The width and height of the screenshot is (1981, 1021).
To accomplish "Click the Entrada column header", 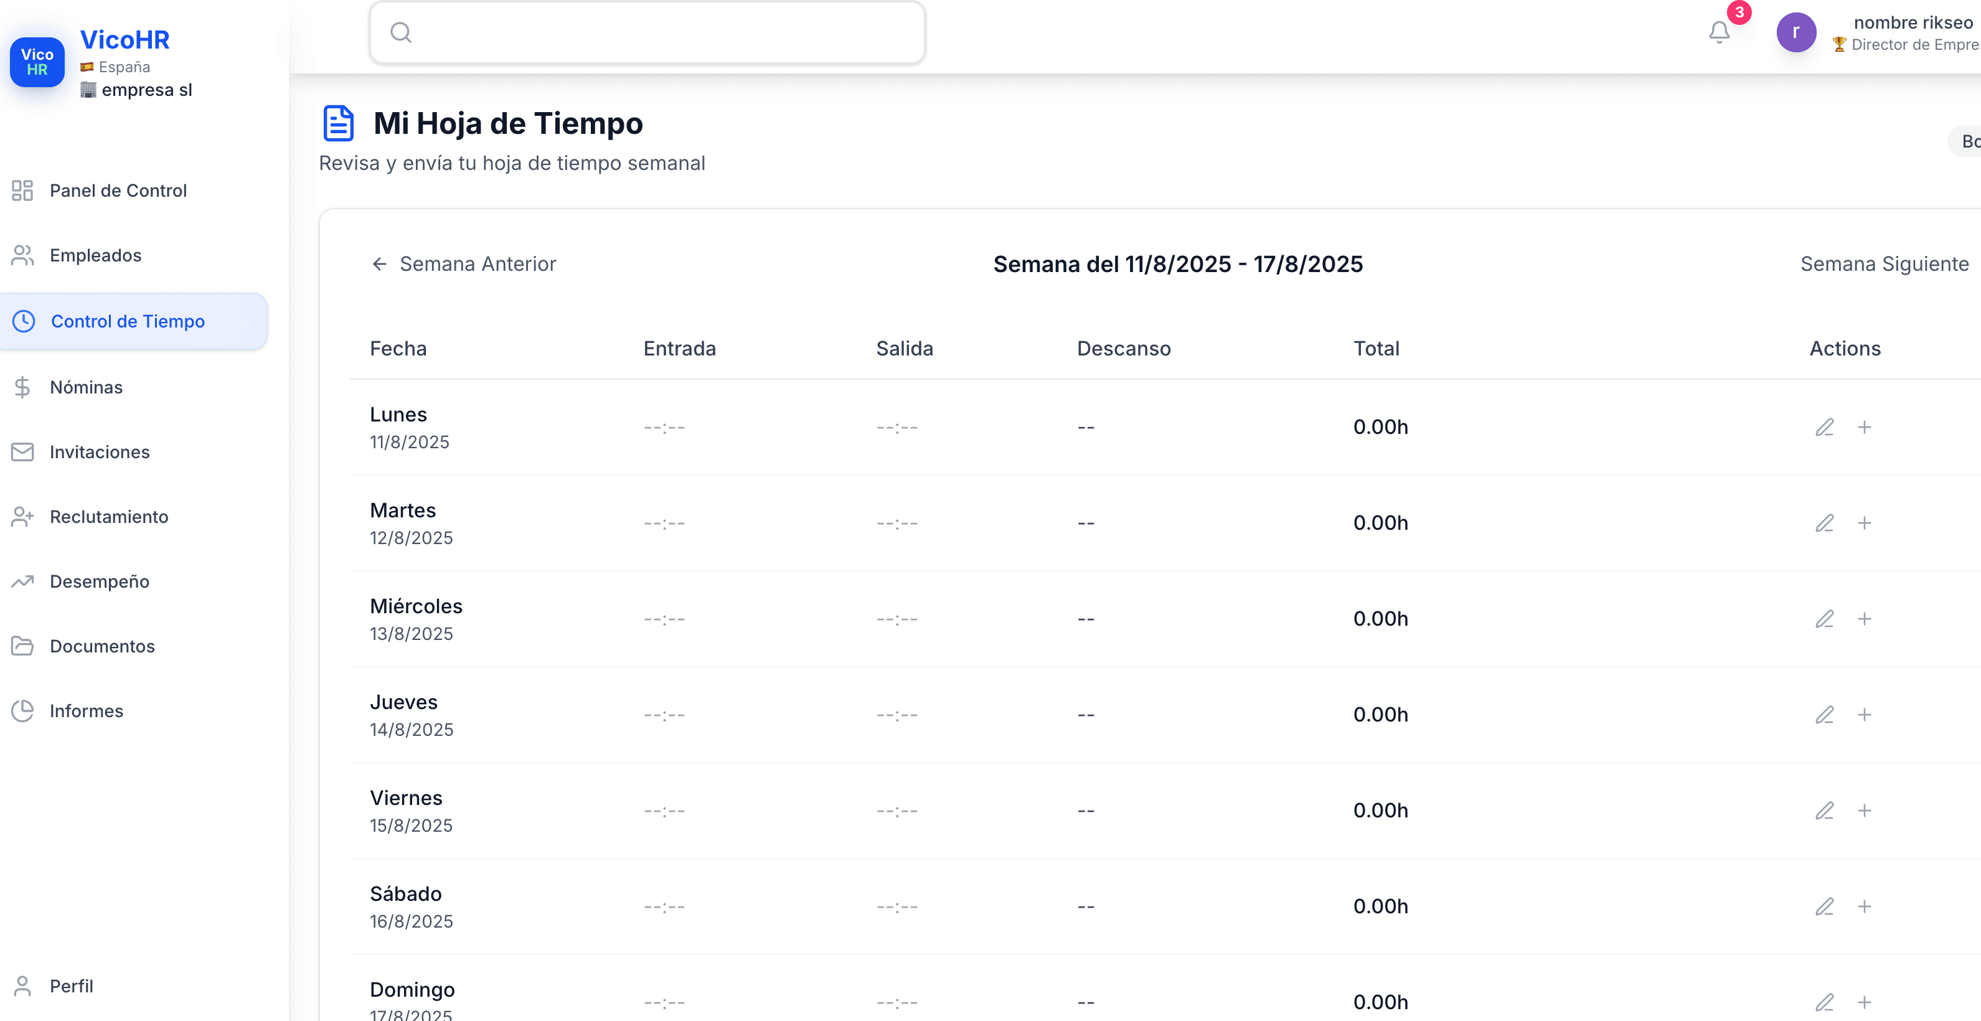I will click(679, 348).
